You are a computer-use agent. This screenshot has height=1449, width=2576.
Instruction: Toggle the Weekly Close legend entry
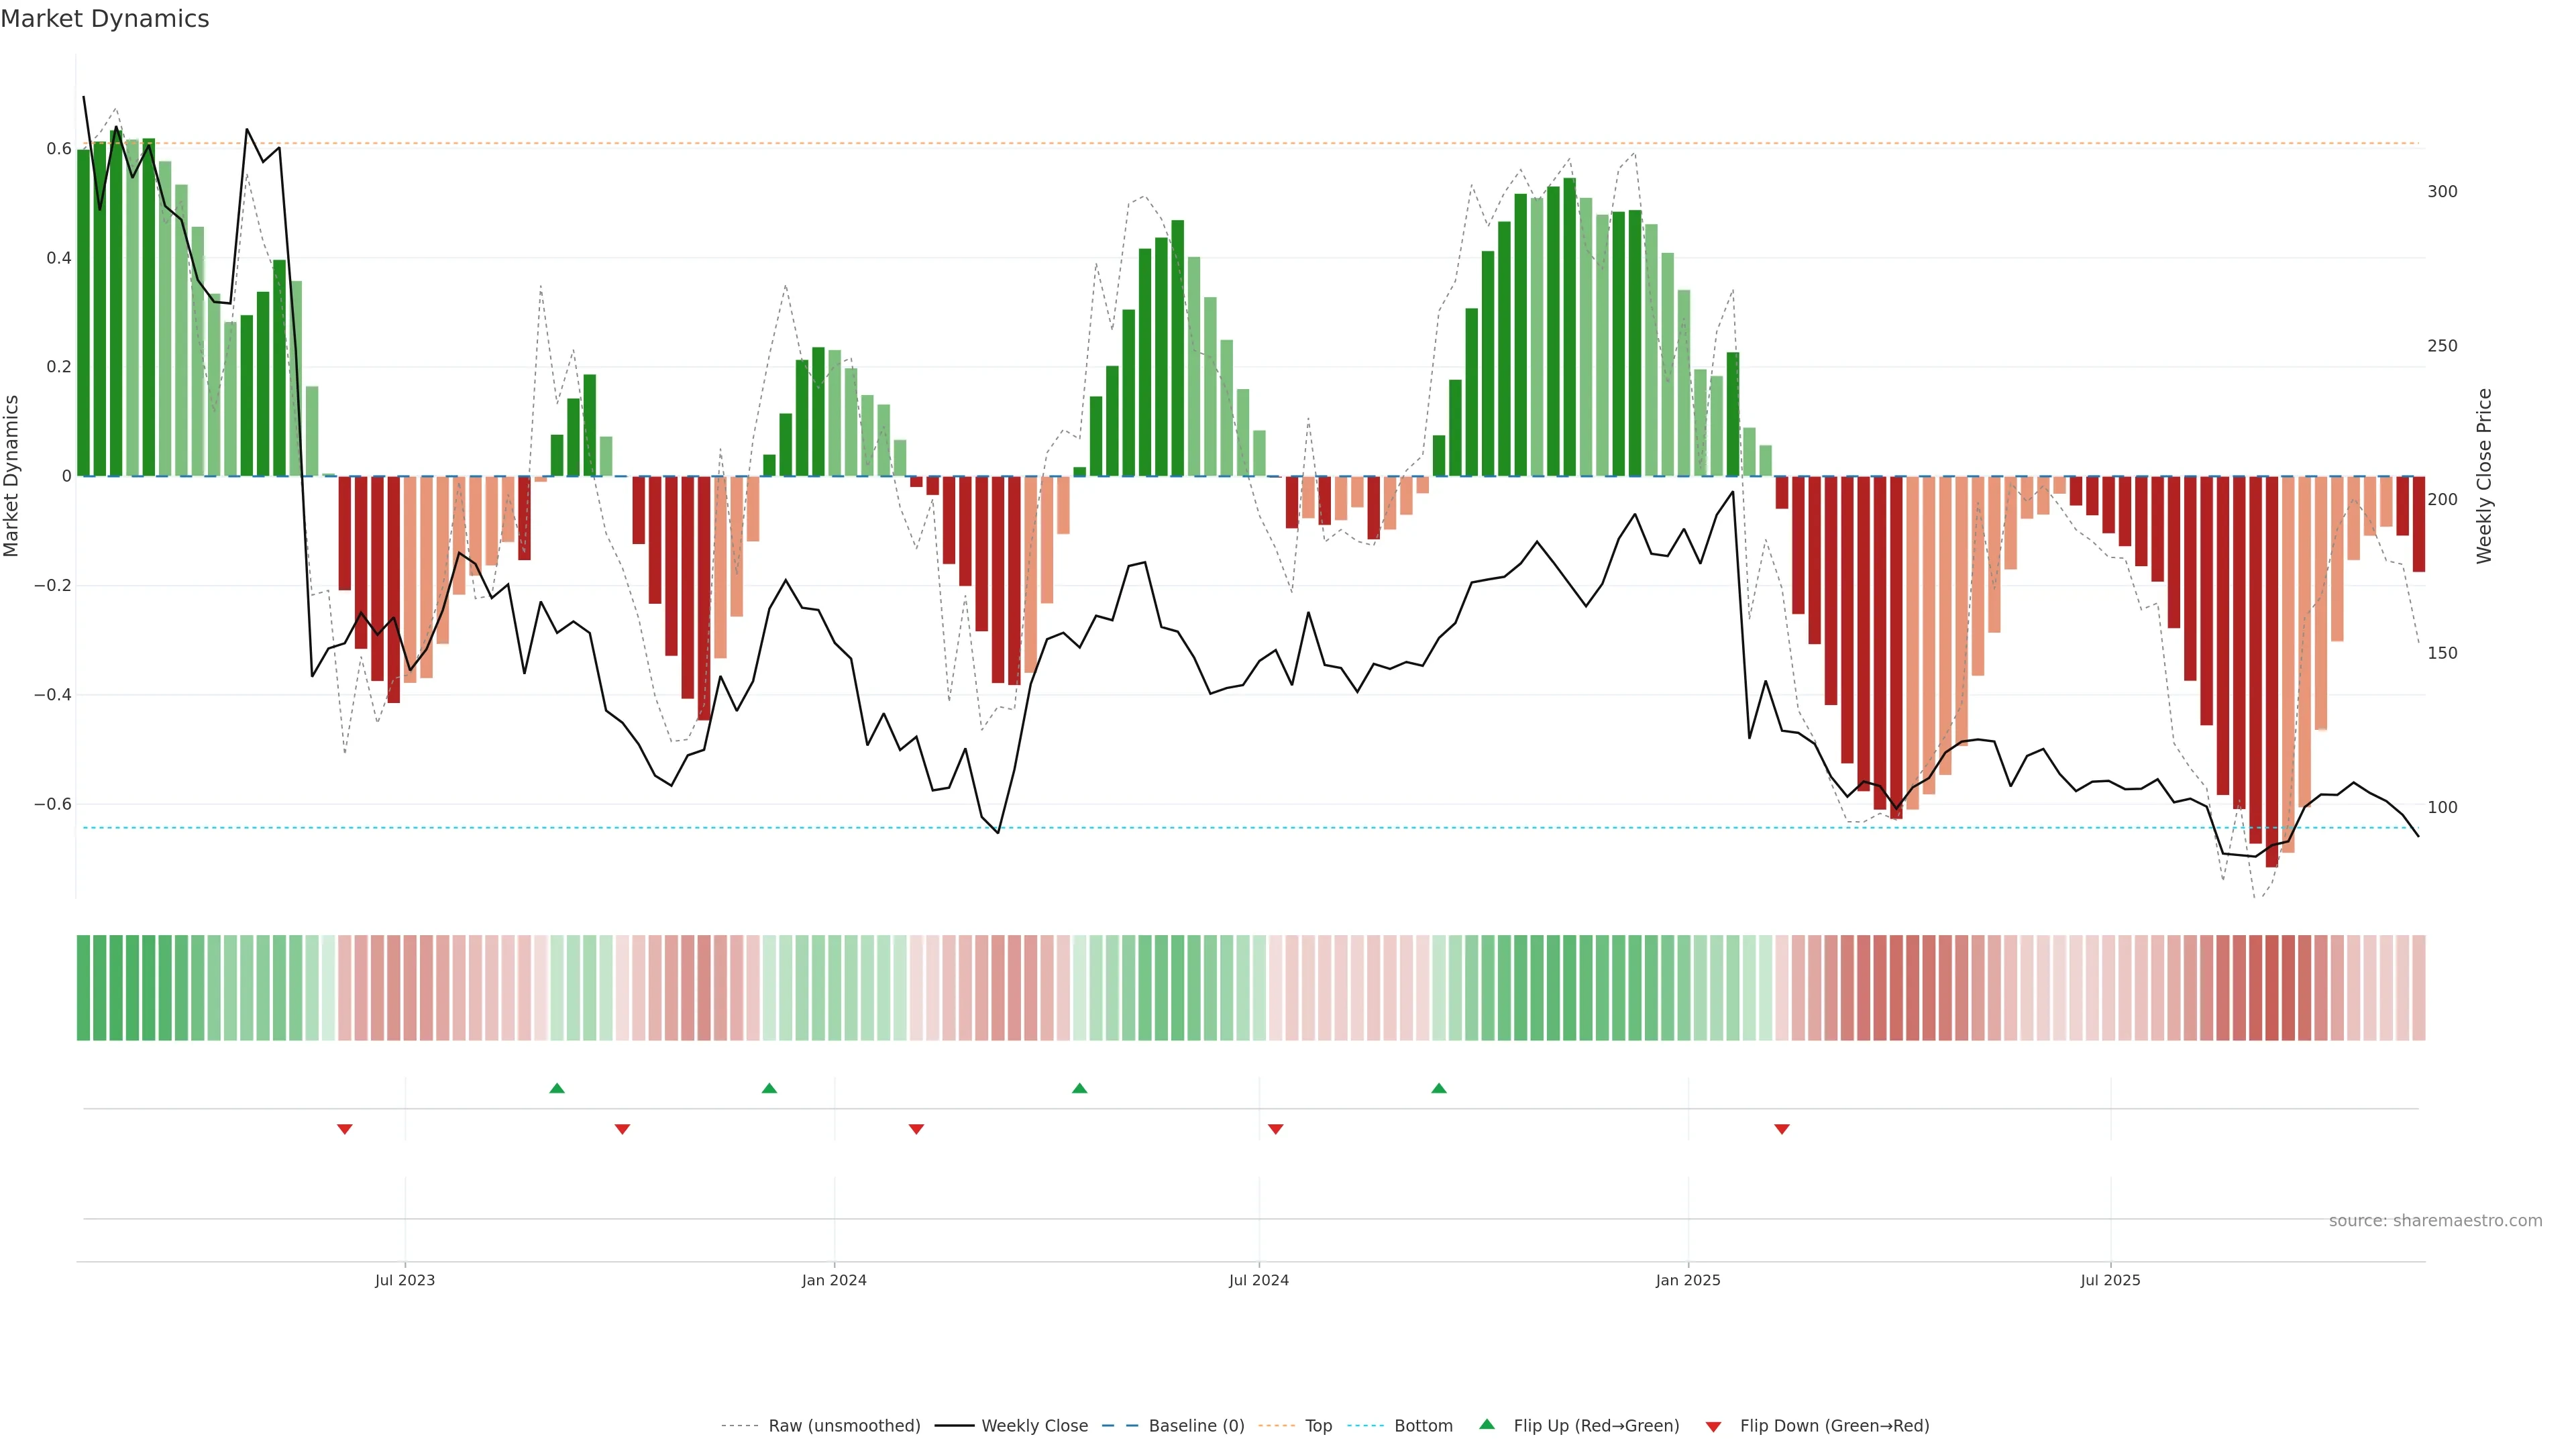[x=1034, y=1425]
